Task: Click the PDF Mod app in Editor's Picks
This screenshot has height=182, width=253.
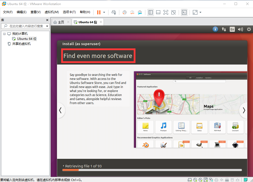Action: (x=217, y=127)
